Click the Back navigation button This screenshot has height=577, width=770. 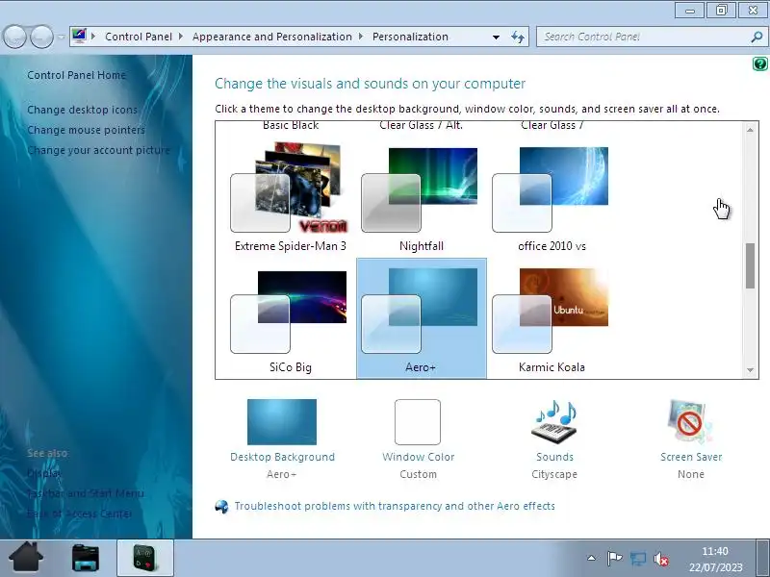14,37
